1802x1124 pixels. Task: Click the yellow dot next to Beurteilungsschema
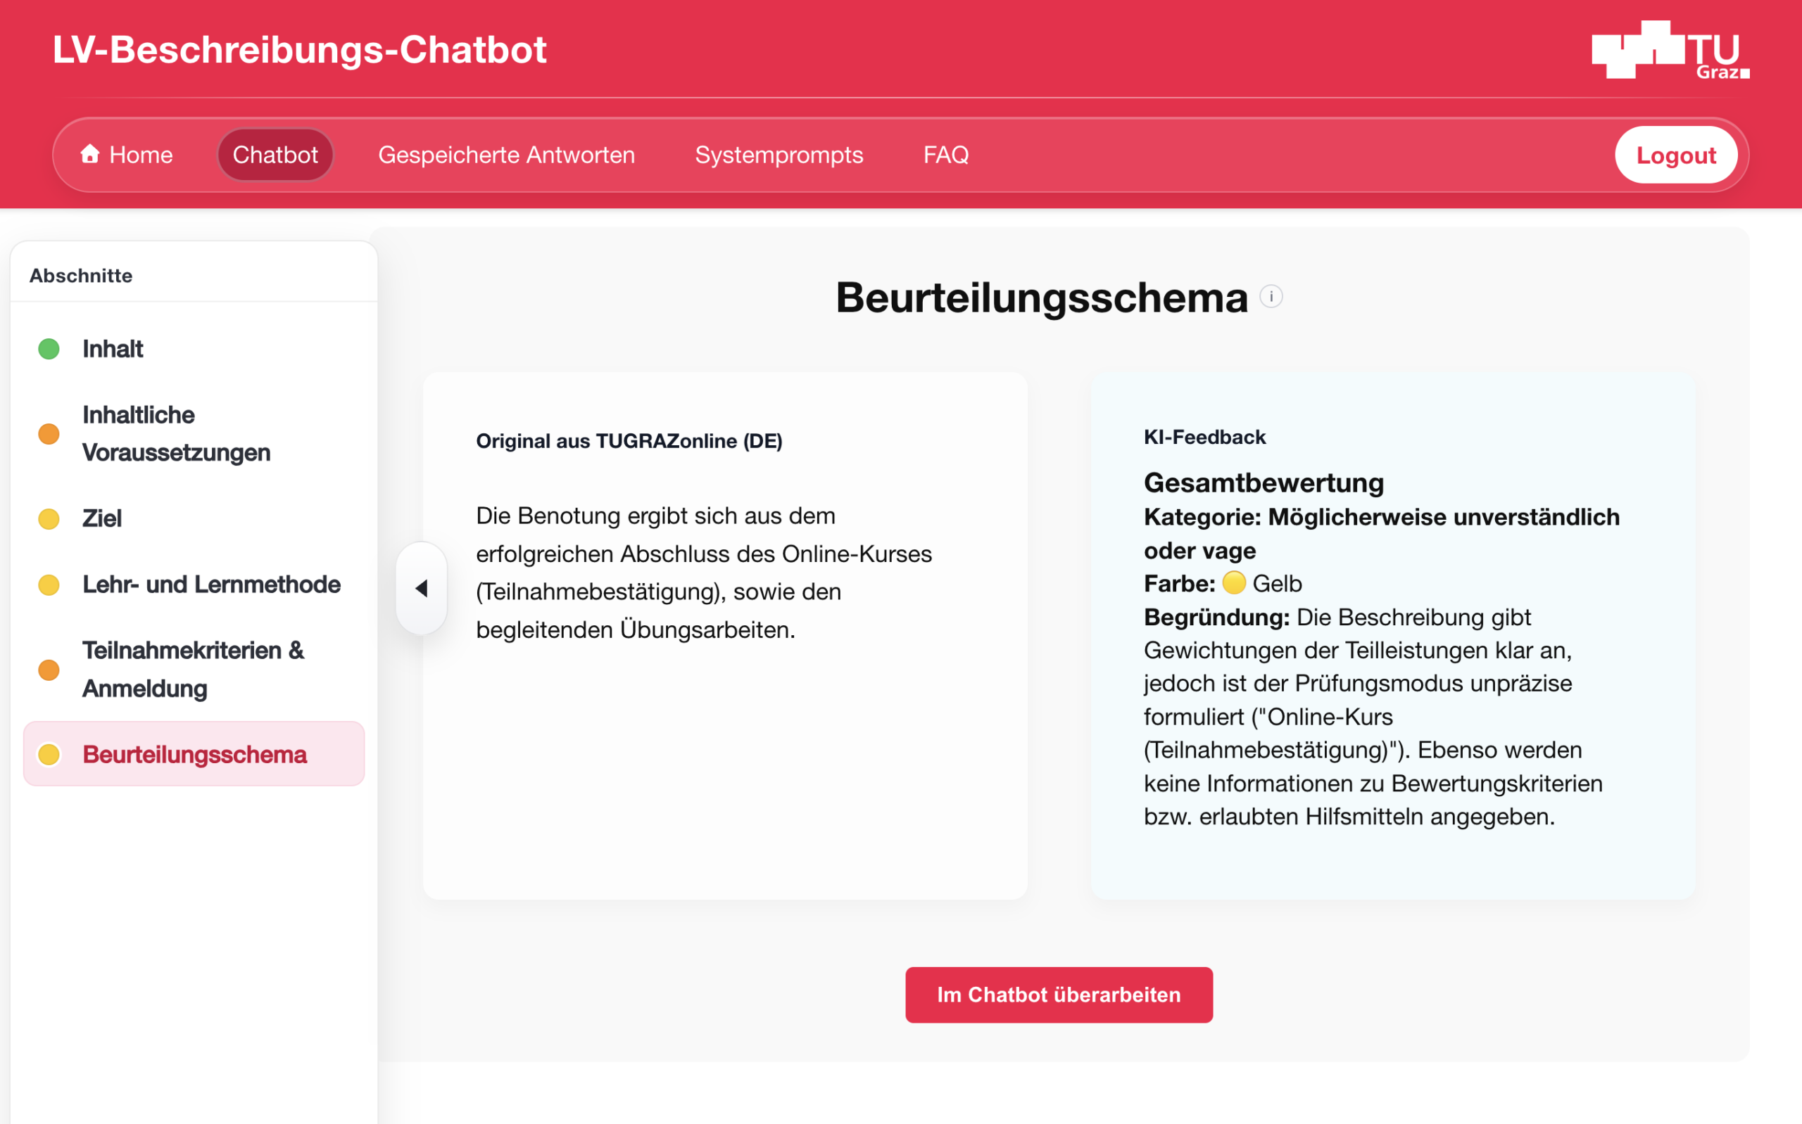coord(49,754)
